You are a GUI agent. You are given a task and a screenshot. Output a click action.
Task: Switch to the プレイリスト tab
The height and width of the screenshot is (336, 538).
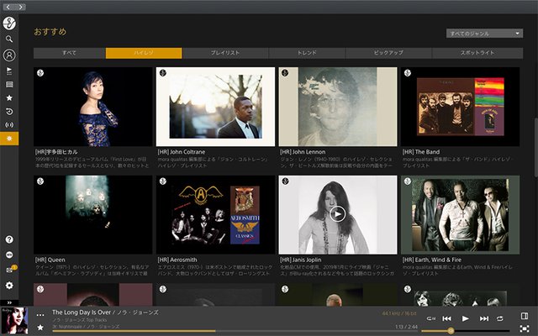click(x=225, y=53)
